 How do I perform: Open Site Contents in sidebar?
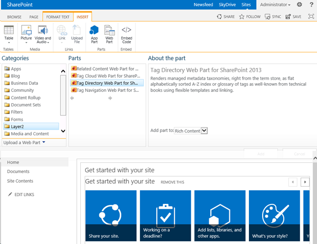tap(20, 181)
